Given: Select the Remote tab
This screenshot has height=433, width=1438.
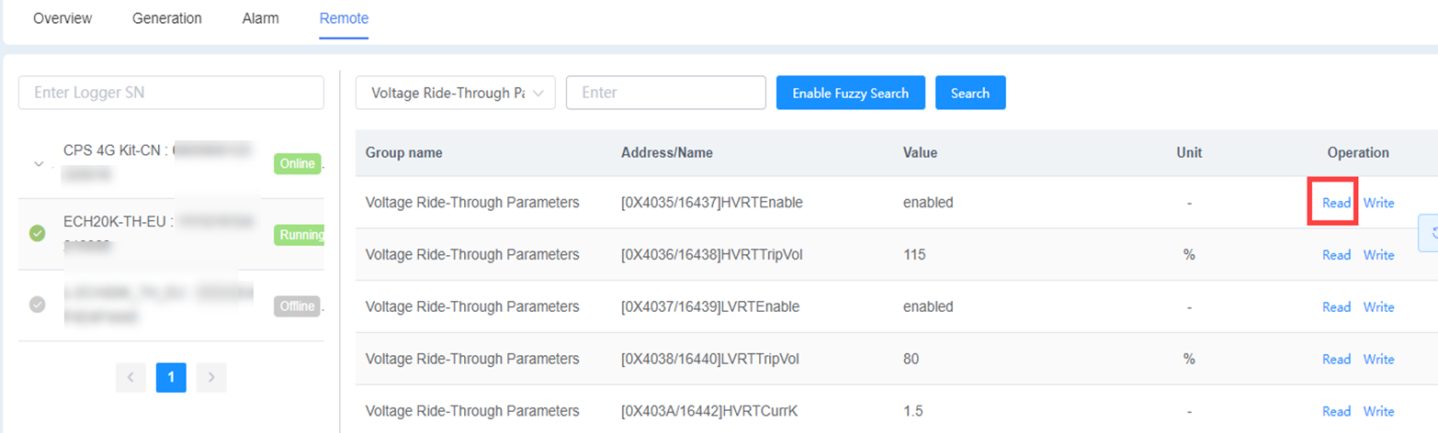Looking at the screenshot, I should pyautogui.click(x=344, y=18).
